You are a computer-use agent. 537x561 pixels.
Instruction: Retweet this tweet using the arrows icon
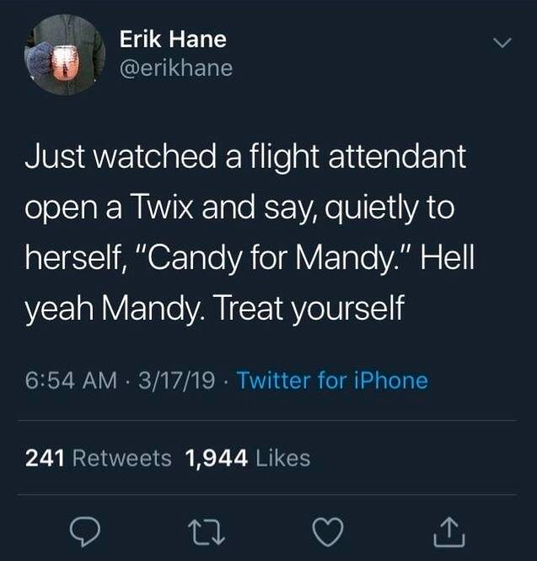207,532
